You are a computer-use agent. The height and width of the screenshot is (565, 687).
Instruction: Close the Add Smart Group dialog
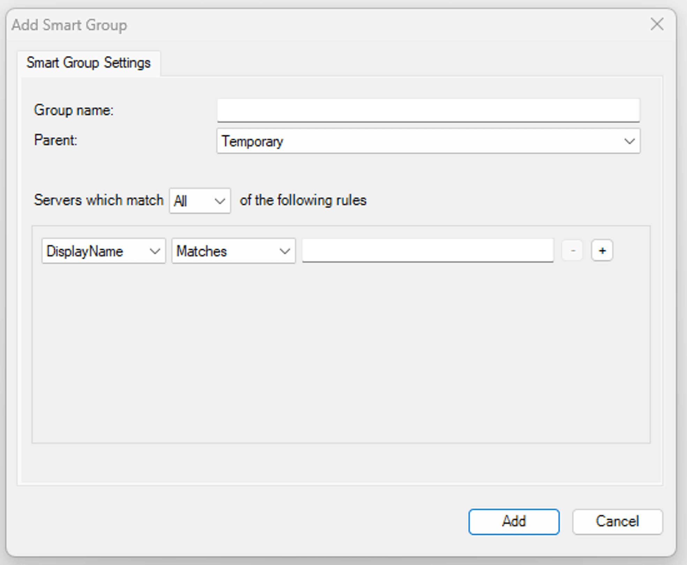point(657,24)
